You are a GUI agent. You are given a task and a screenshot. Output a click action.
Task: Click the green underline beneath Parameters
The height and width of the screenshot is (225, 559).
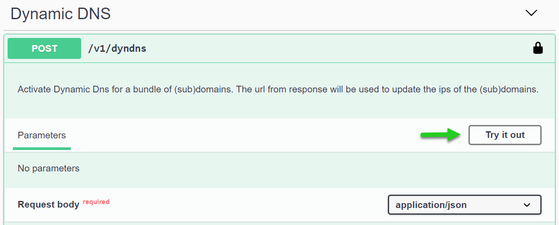pos(42,148)
